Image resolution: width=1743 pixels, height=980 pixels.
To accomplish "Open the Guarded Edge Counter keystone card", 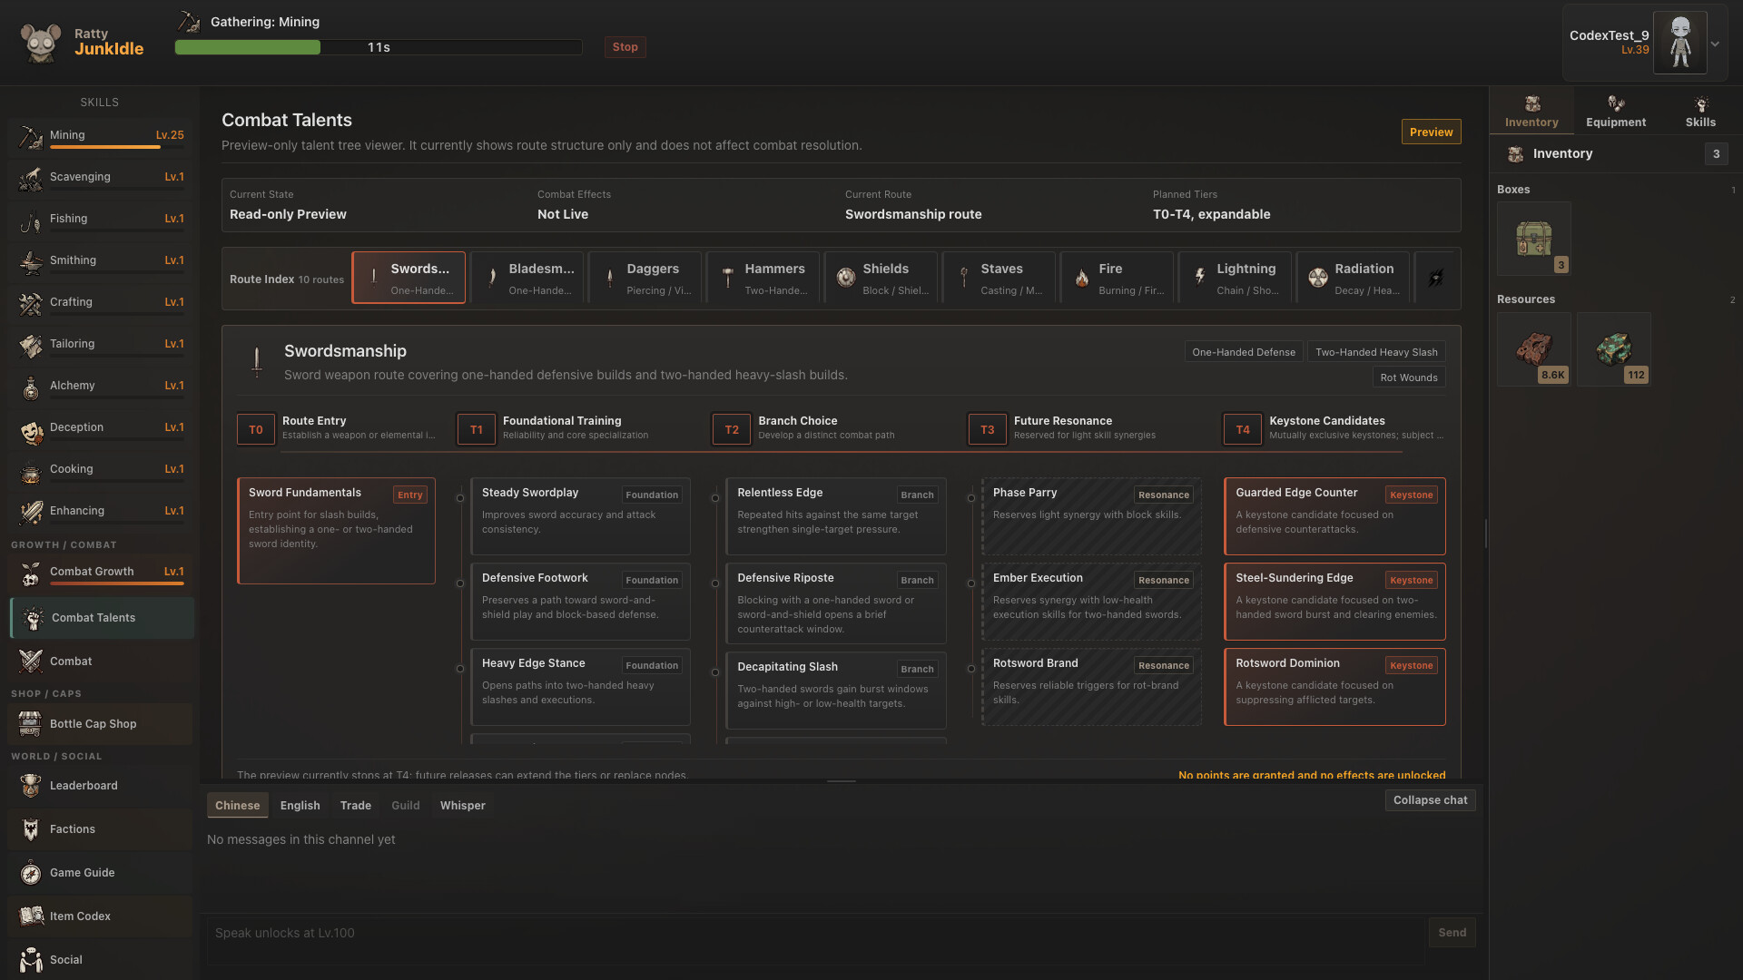I will pyautogui.click(x=1334, y=516).
